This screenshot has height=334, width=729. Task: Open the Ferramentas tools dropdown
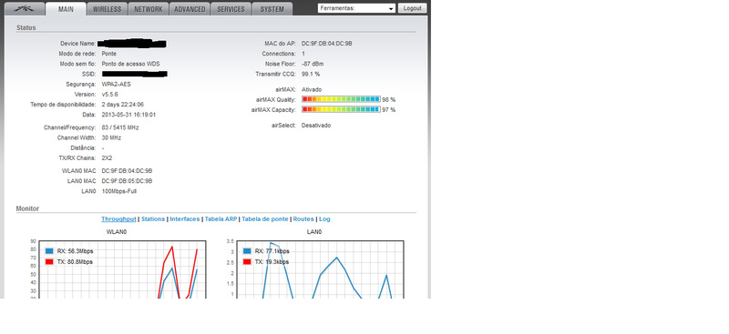[356, 8]
